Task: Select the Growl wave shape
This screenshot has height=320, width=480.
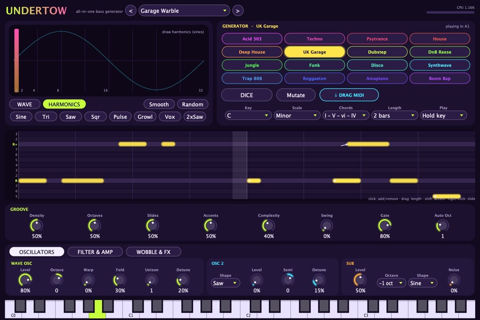Action: pos(145,117)
